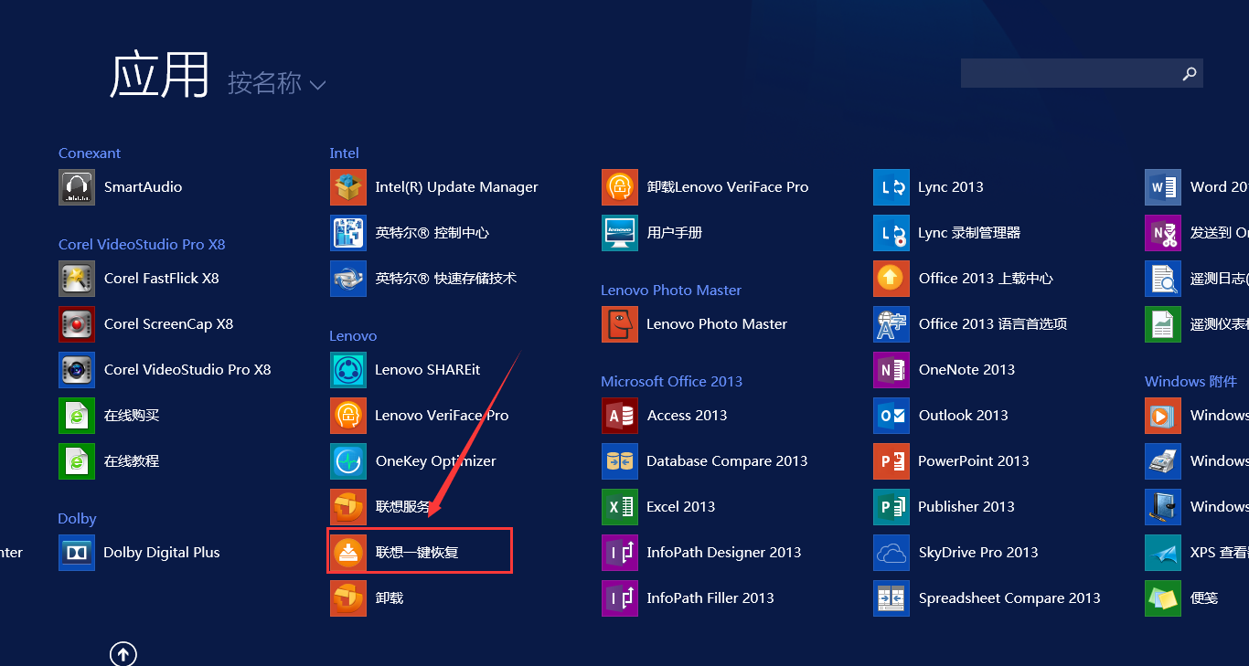
Task: Click the SmartAudio label text
Action: tap(144, 187)
